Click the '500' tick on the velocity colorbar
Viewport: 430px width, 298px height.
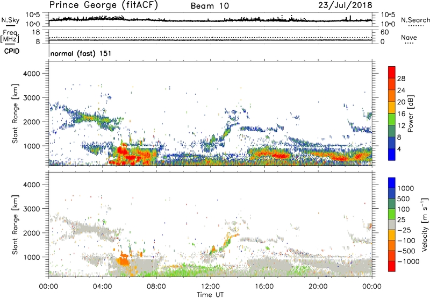coord(404,198)
